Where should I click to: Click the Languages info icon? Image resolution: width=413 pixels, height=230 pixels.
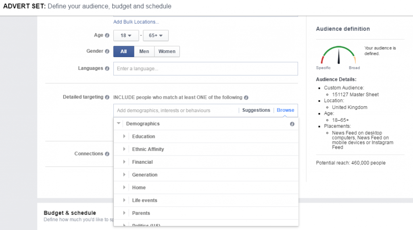point(107,68)
